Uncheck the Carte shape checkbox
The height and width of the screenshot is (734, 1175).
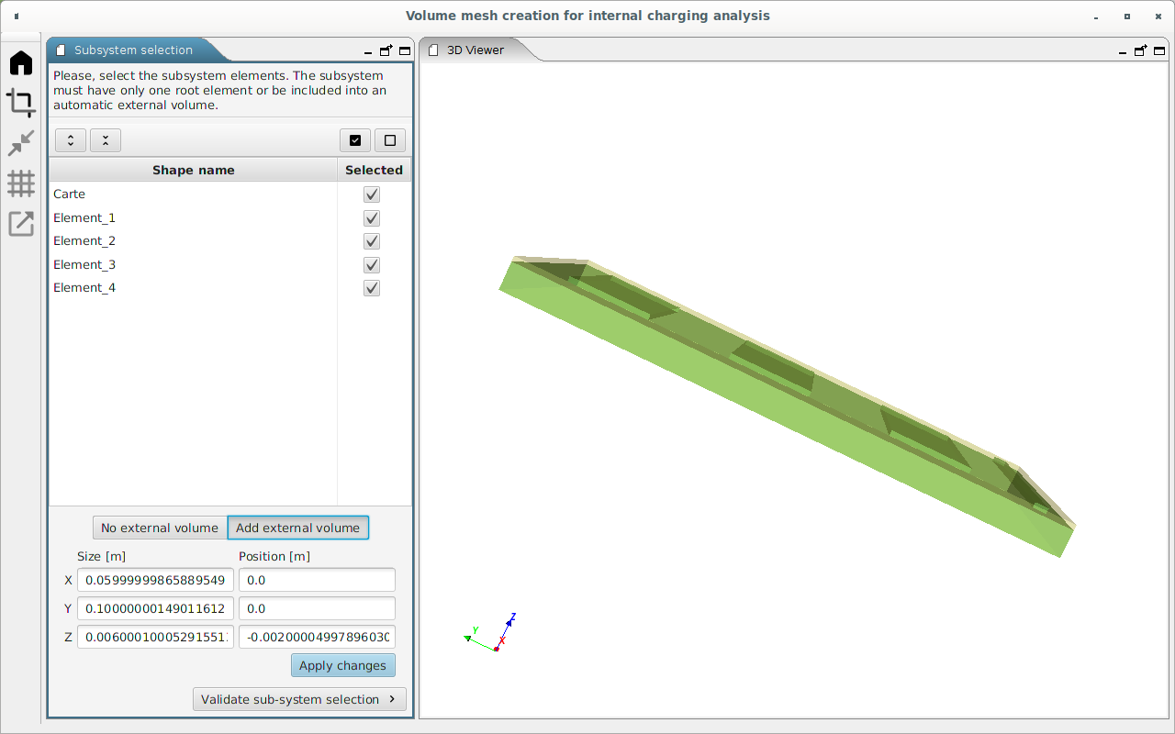tap(372, 195)
